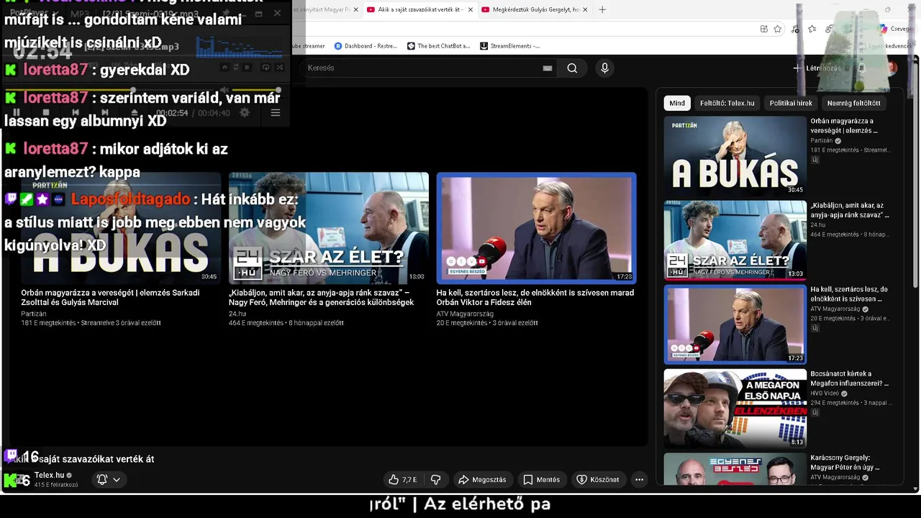
Task: Open YouTube notifications bell in header
Action: [861, 68]
